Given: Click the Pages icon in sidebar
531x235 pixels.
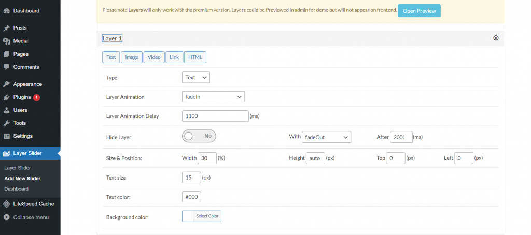Looking at the screenshot, I should 6,54.
